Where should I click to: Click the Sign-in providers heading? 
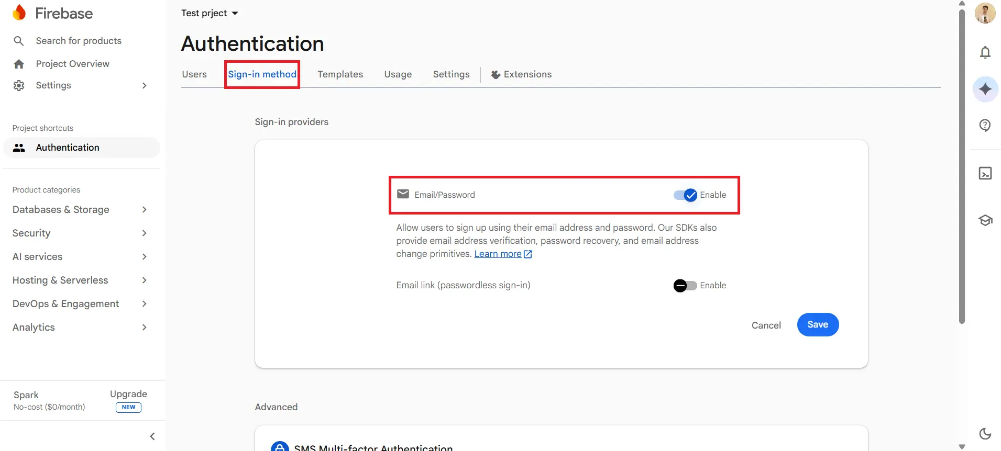(x=292, y=122)
